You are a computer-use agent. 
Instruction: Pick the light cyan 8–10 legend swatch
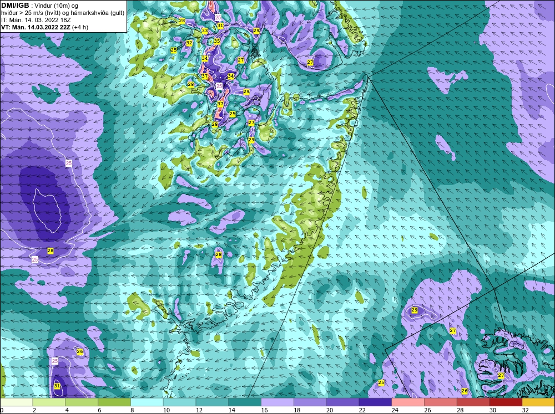(147, 402)
